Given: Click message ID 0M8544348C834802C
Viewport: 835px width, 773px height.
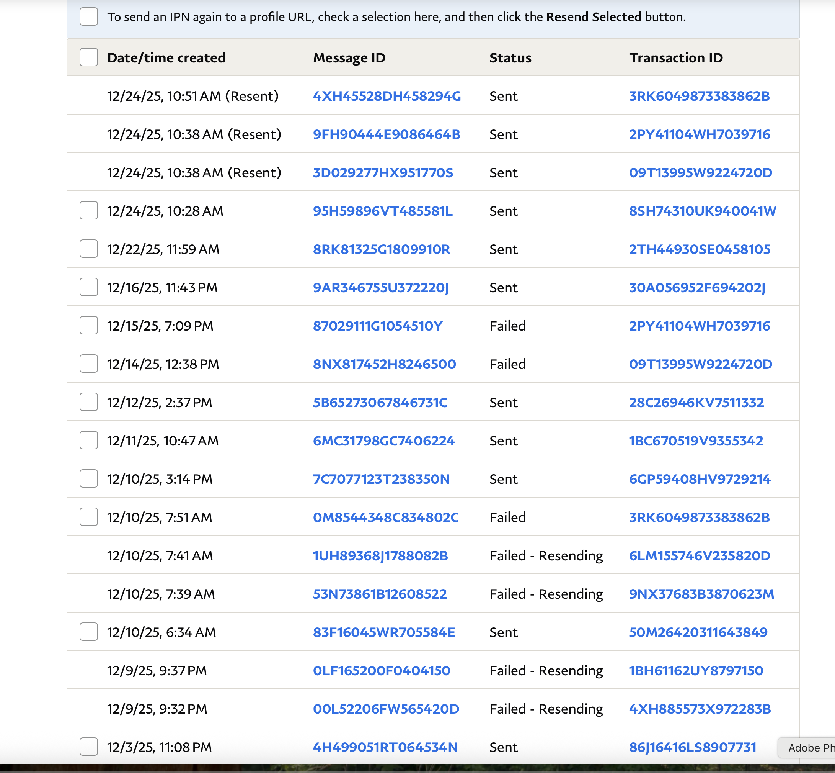Looking at the screenshot, I should [385, 518].
